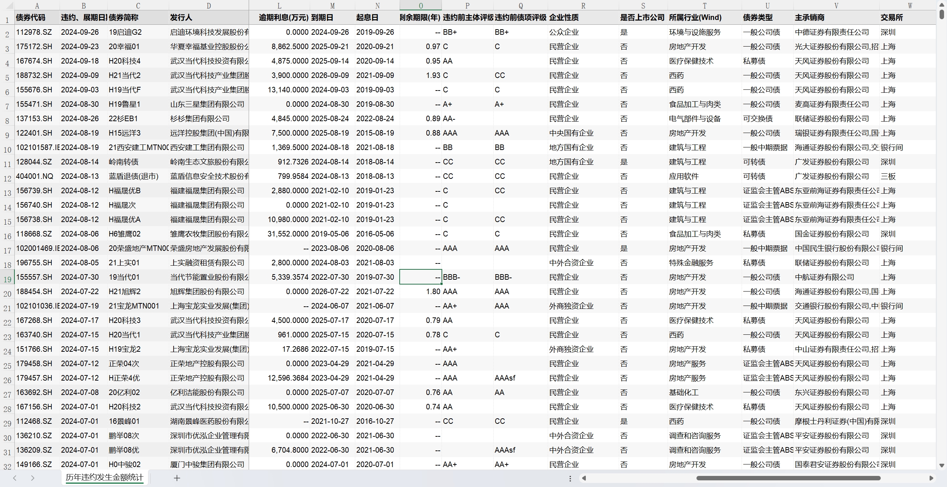This screenshot has height=487, width=947.
Task: Click the horizontal scrollbar left arrow
Action: [x=584, y=478]
